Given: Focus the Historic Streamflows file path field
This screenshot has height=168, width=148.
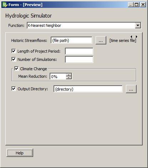Looking at the screenshot, I should (x=71, y=40).
